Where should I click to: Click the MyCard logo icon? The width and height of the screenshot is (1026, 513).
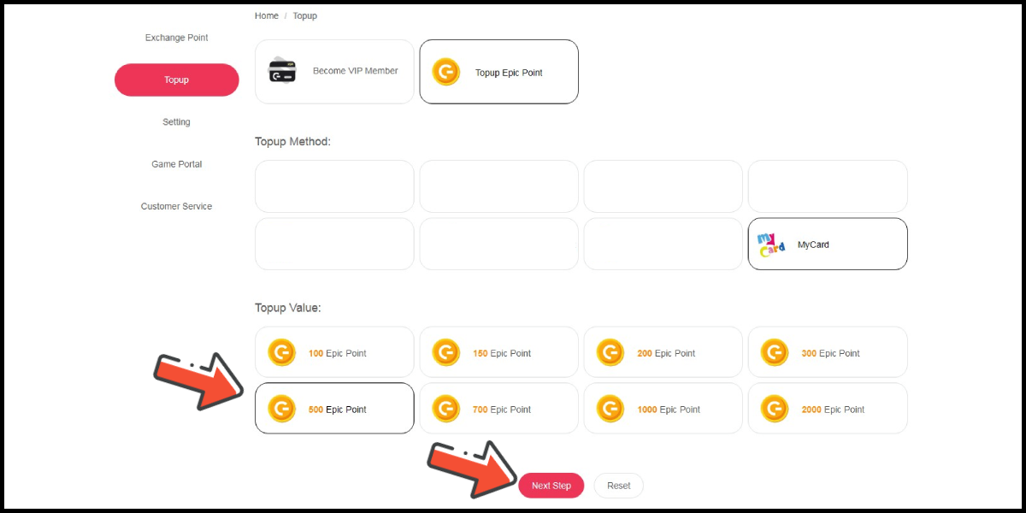coord(771,245)
